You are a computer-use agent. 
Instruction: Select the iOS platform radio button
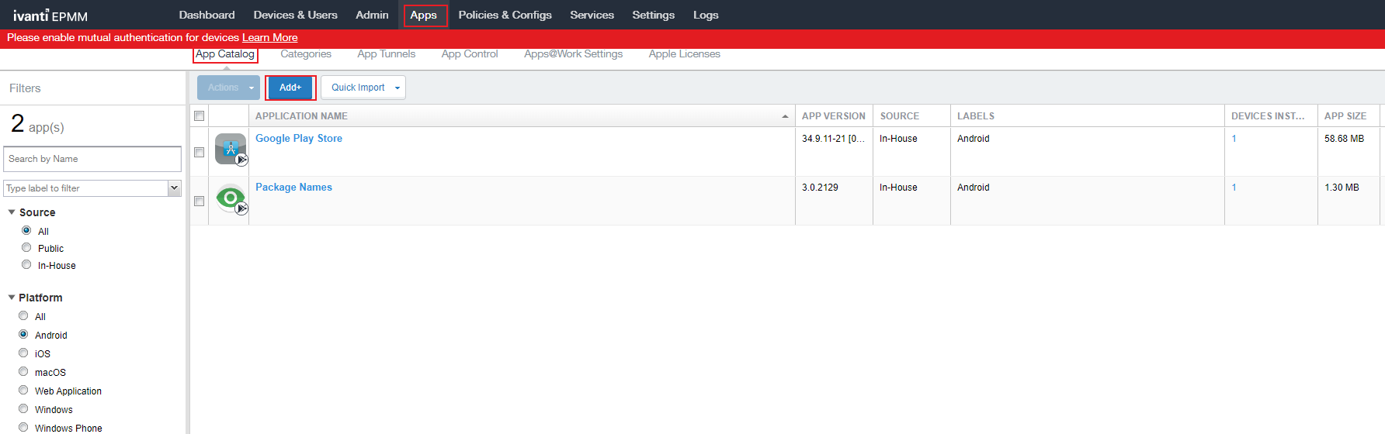tap(23, 353)
